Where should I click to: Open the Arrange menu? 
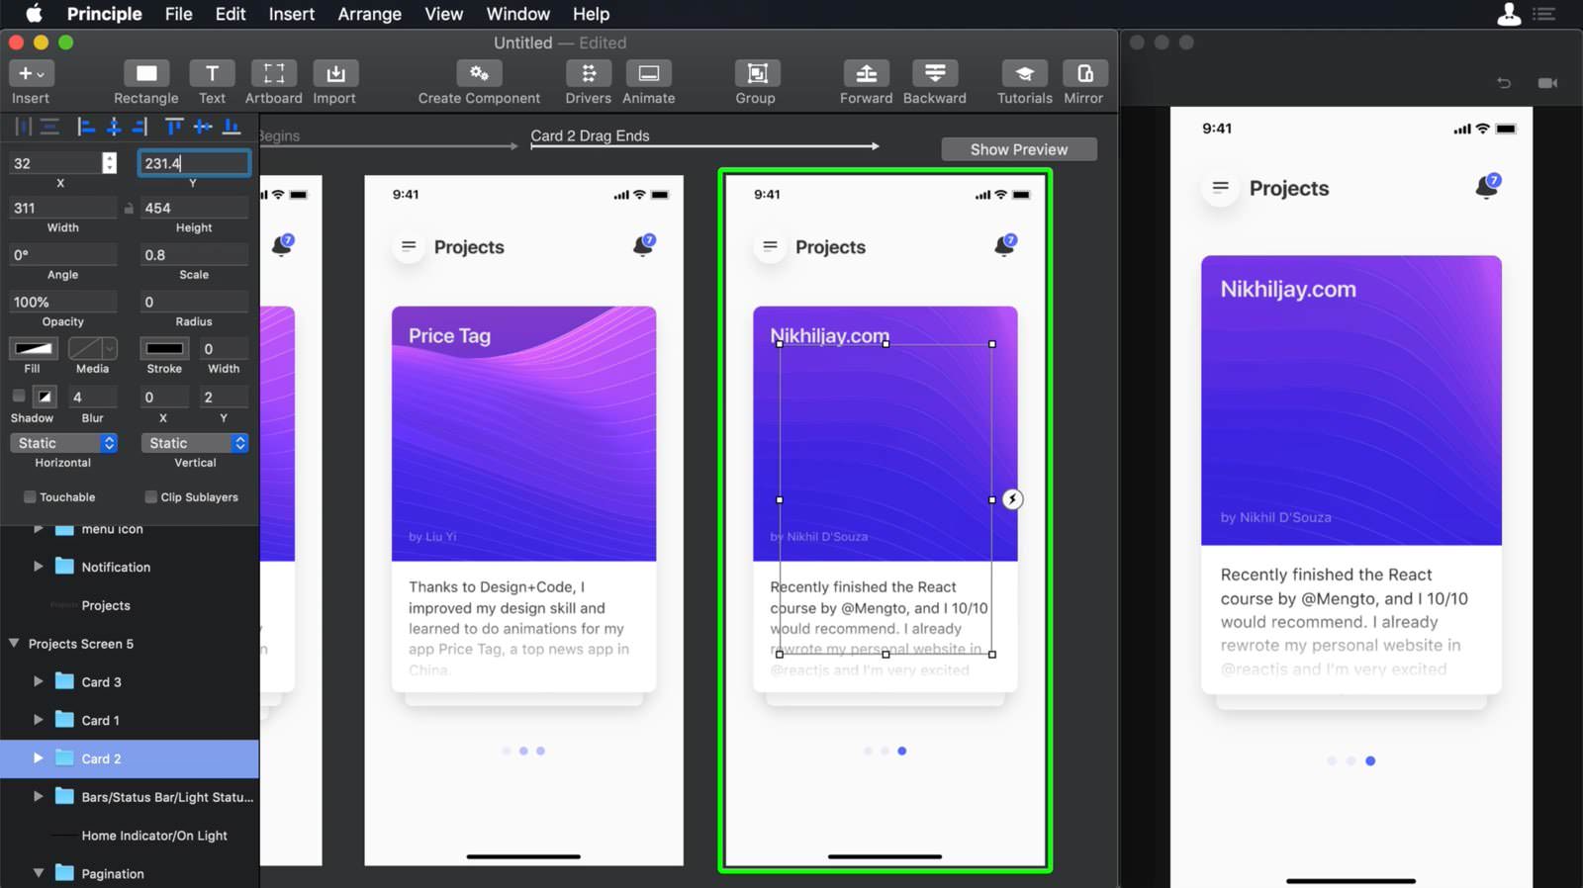pyautogui.click(x=370, y=14)
